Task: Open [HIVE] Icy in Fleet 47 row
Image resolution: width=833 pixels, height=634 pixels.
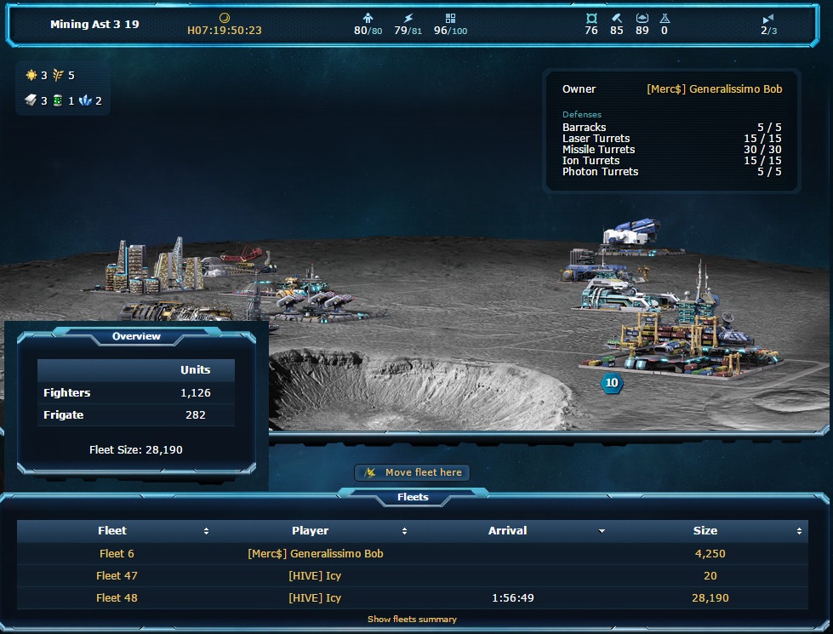Action: click(315, 576)
